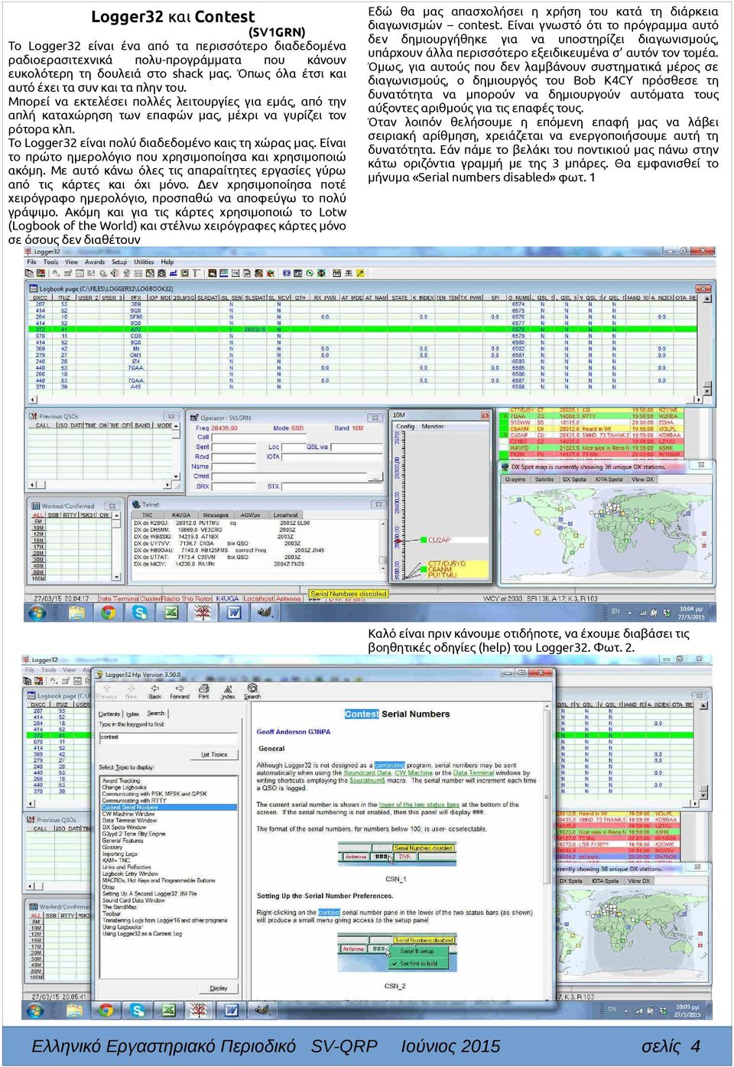Click Search icon in the help window toolbar
This screenshot has width=734, height=1067.
[x=252, y=690]
